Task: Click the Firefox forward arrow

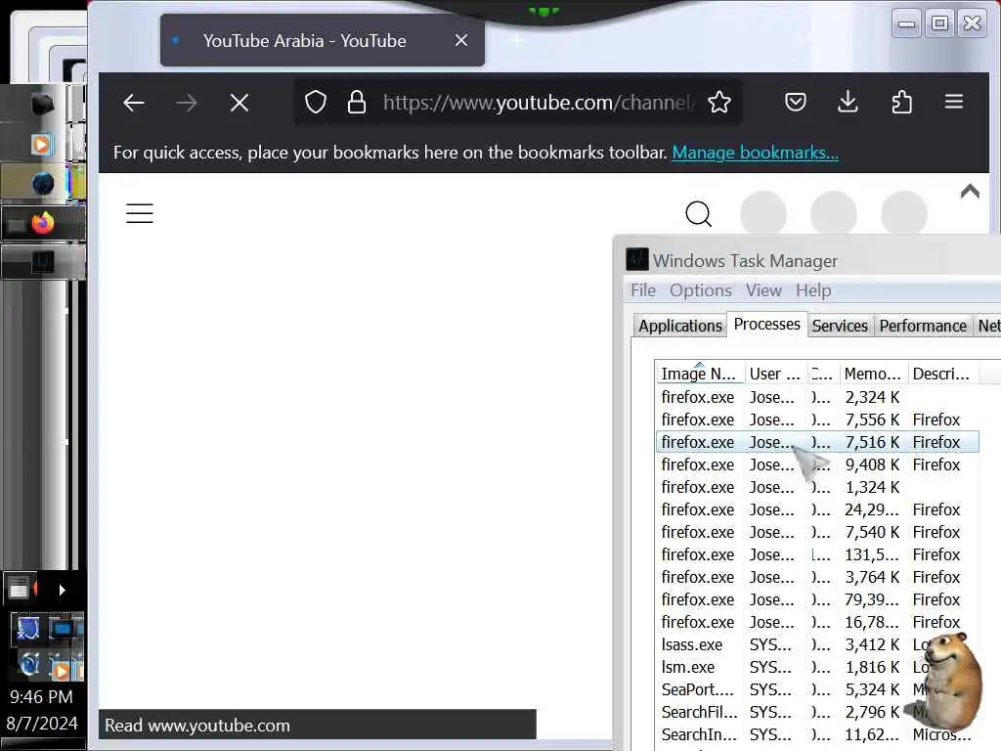Action: coord(187,102)
